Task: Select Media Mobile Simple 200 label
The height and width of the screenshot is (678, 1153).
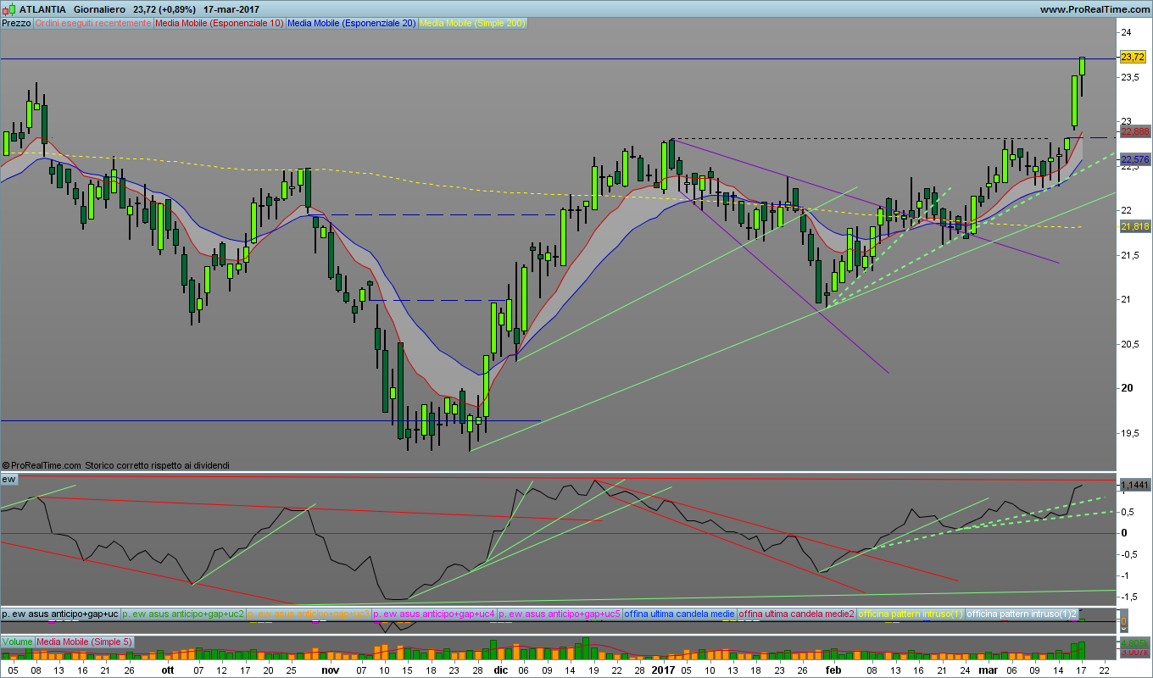Action: [x=472, y=23]
